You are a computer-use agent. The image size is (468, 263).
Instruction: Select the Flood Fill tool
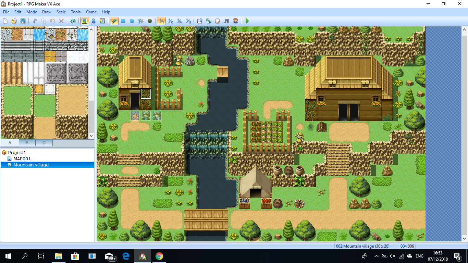pyautogui.click(x=141, y=21)
